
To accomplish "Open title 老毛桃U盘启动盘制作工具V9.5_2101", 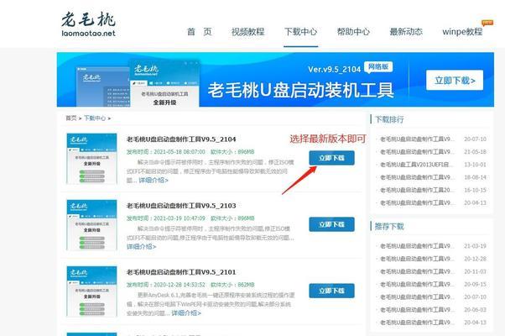I will (x=181, y=272).
